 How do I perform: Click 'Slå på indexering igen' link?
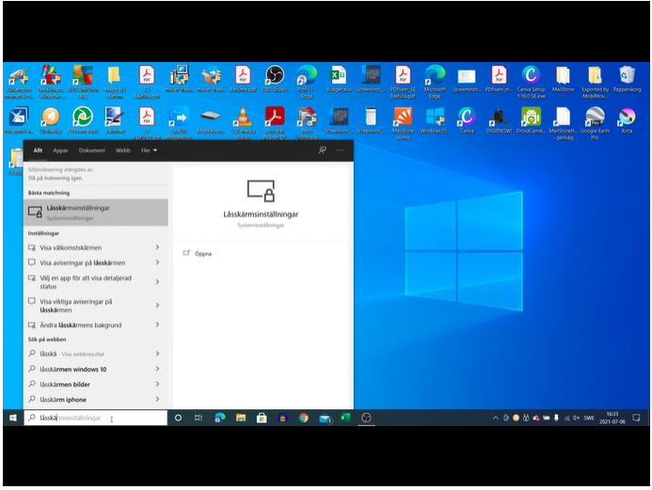coord(55,177)
